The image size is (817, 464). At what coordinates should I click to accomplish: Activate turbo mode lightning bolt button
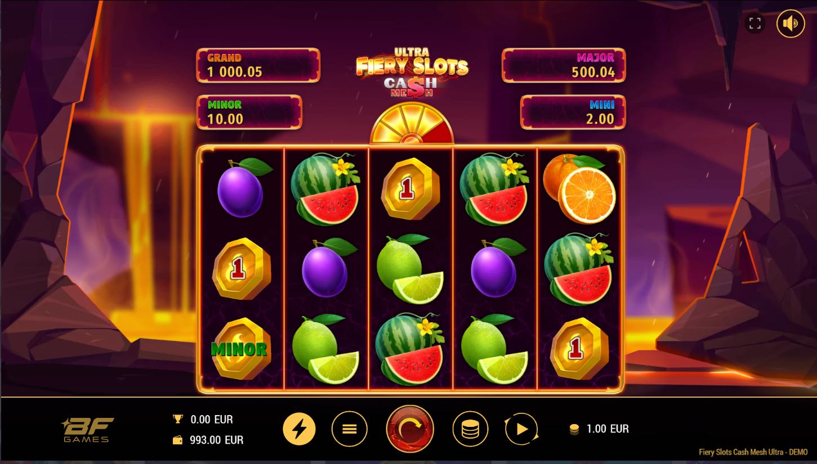click(x=299, y=429)
